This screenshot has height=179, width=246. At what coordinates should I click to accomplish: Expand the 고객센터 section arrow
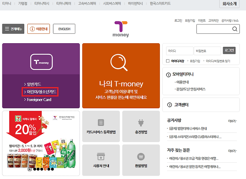click(169, 105)
